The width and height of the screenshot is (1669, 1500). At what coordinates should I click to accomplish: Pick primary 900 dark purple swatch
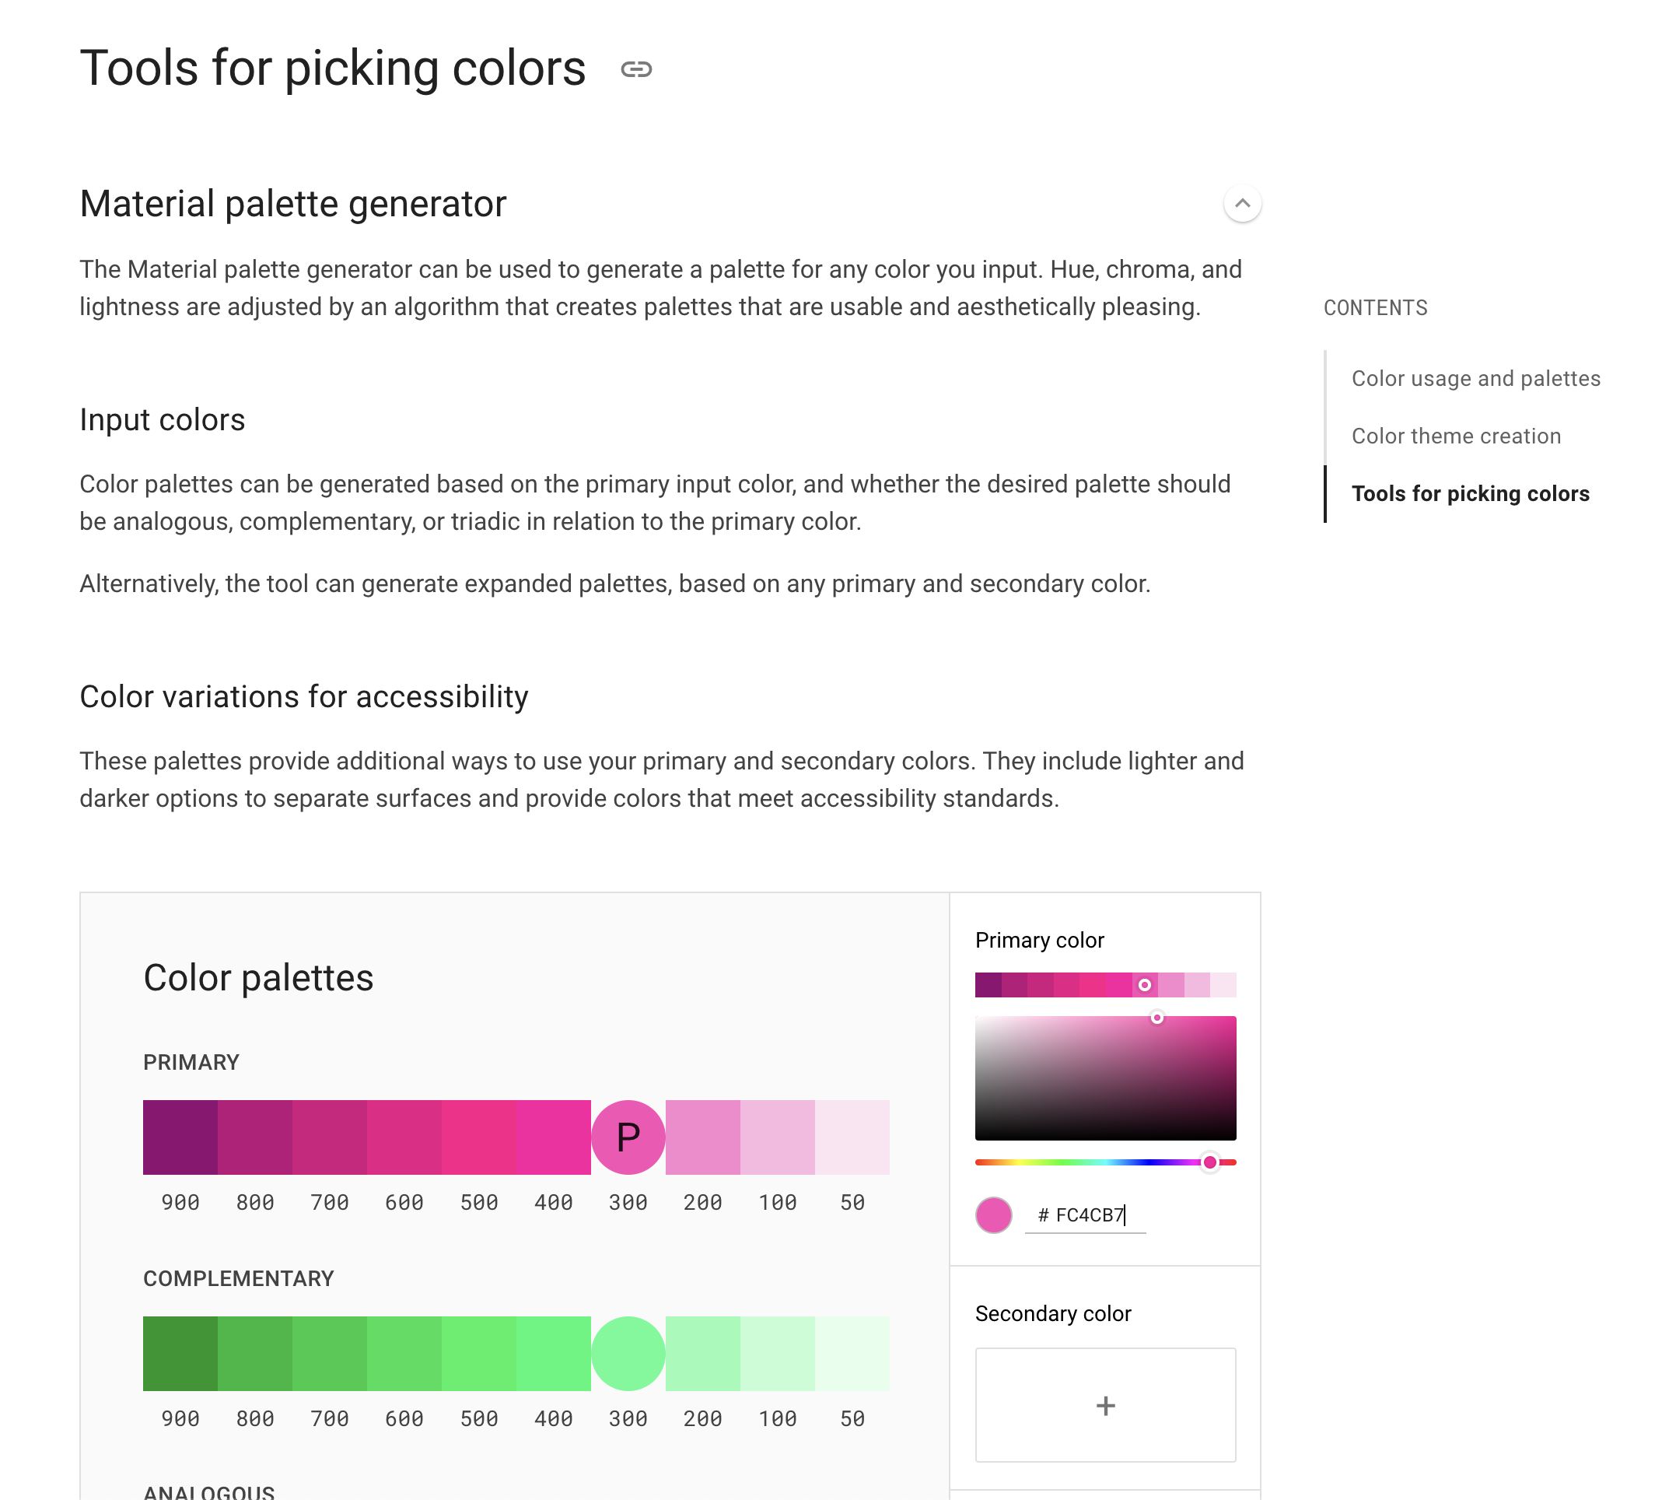[180, 1137]
